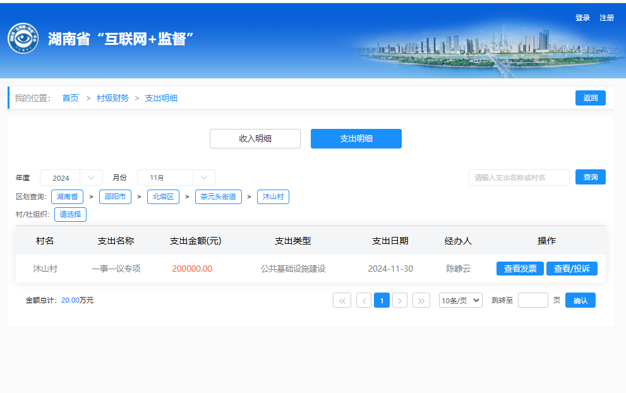Switch to 支出明细 tab

(x=356, y=138)
